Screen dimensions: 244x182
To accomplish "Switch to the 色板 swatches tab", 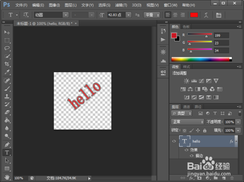I will 186,27.
